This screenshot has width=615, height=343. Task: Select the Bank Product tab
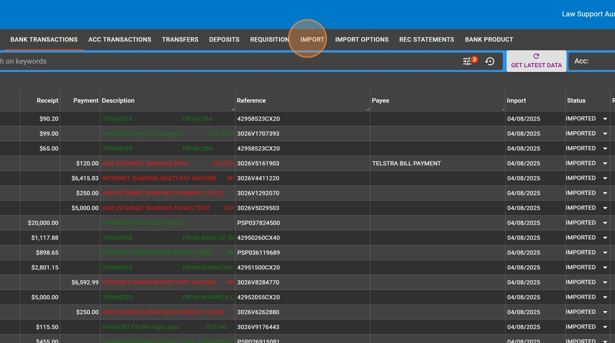tap(489, 40)
